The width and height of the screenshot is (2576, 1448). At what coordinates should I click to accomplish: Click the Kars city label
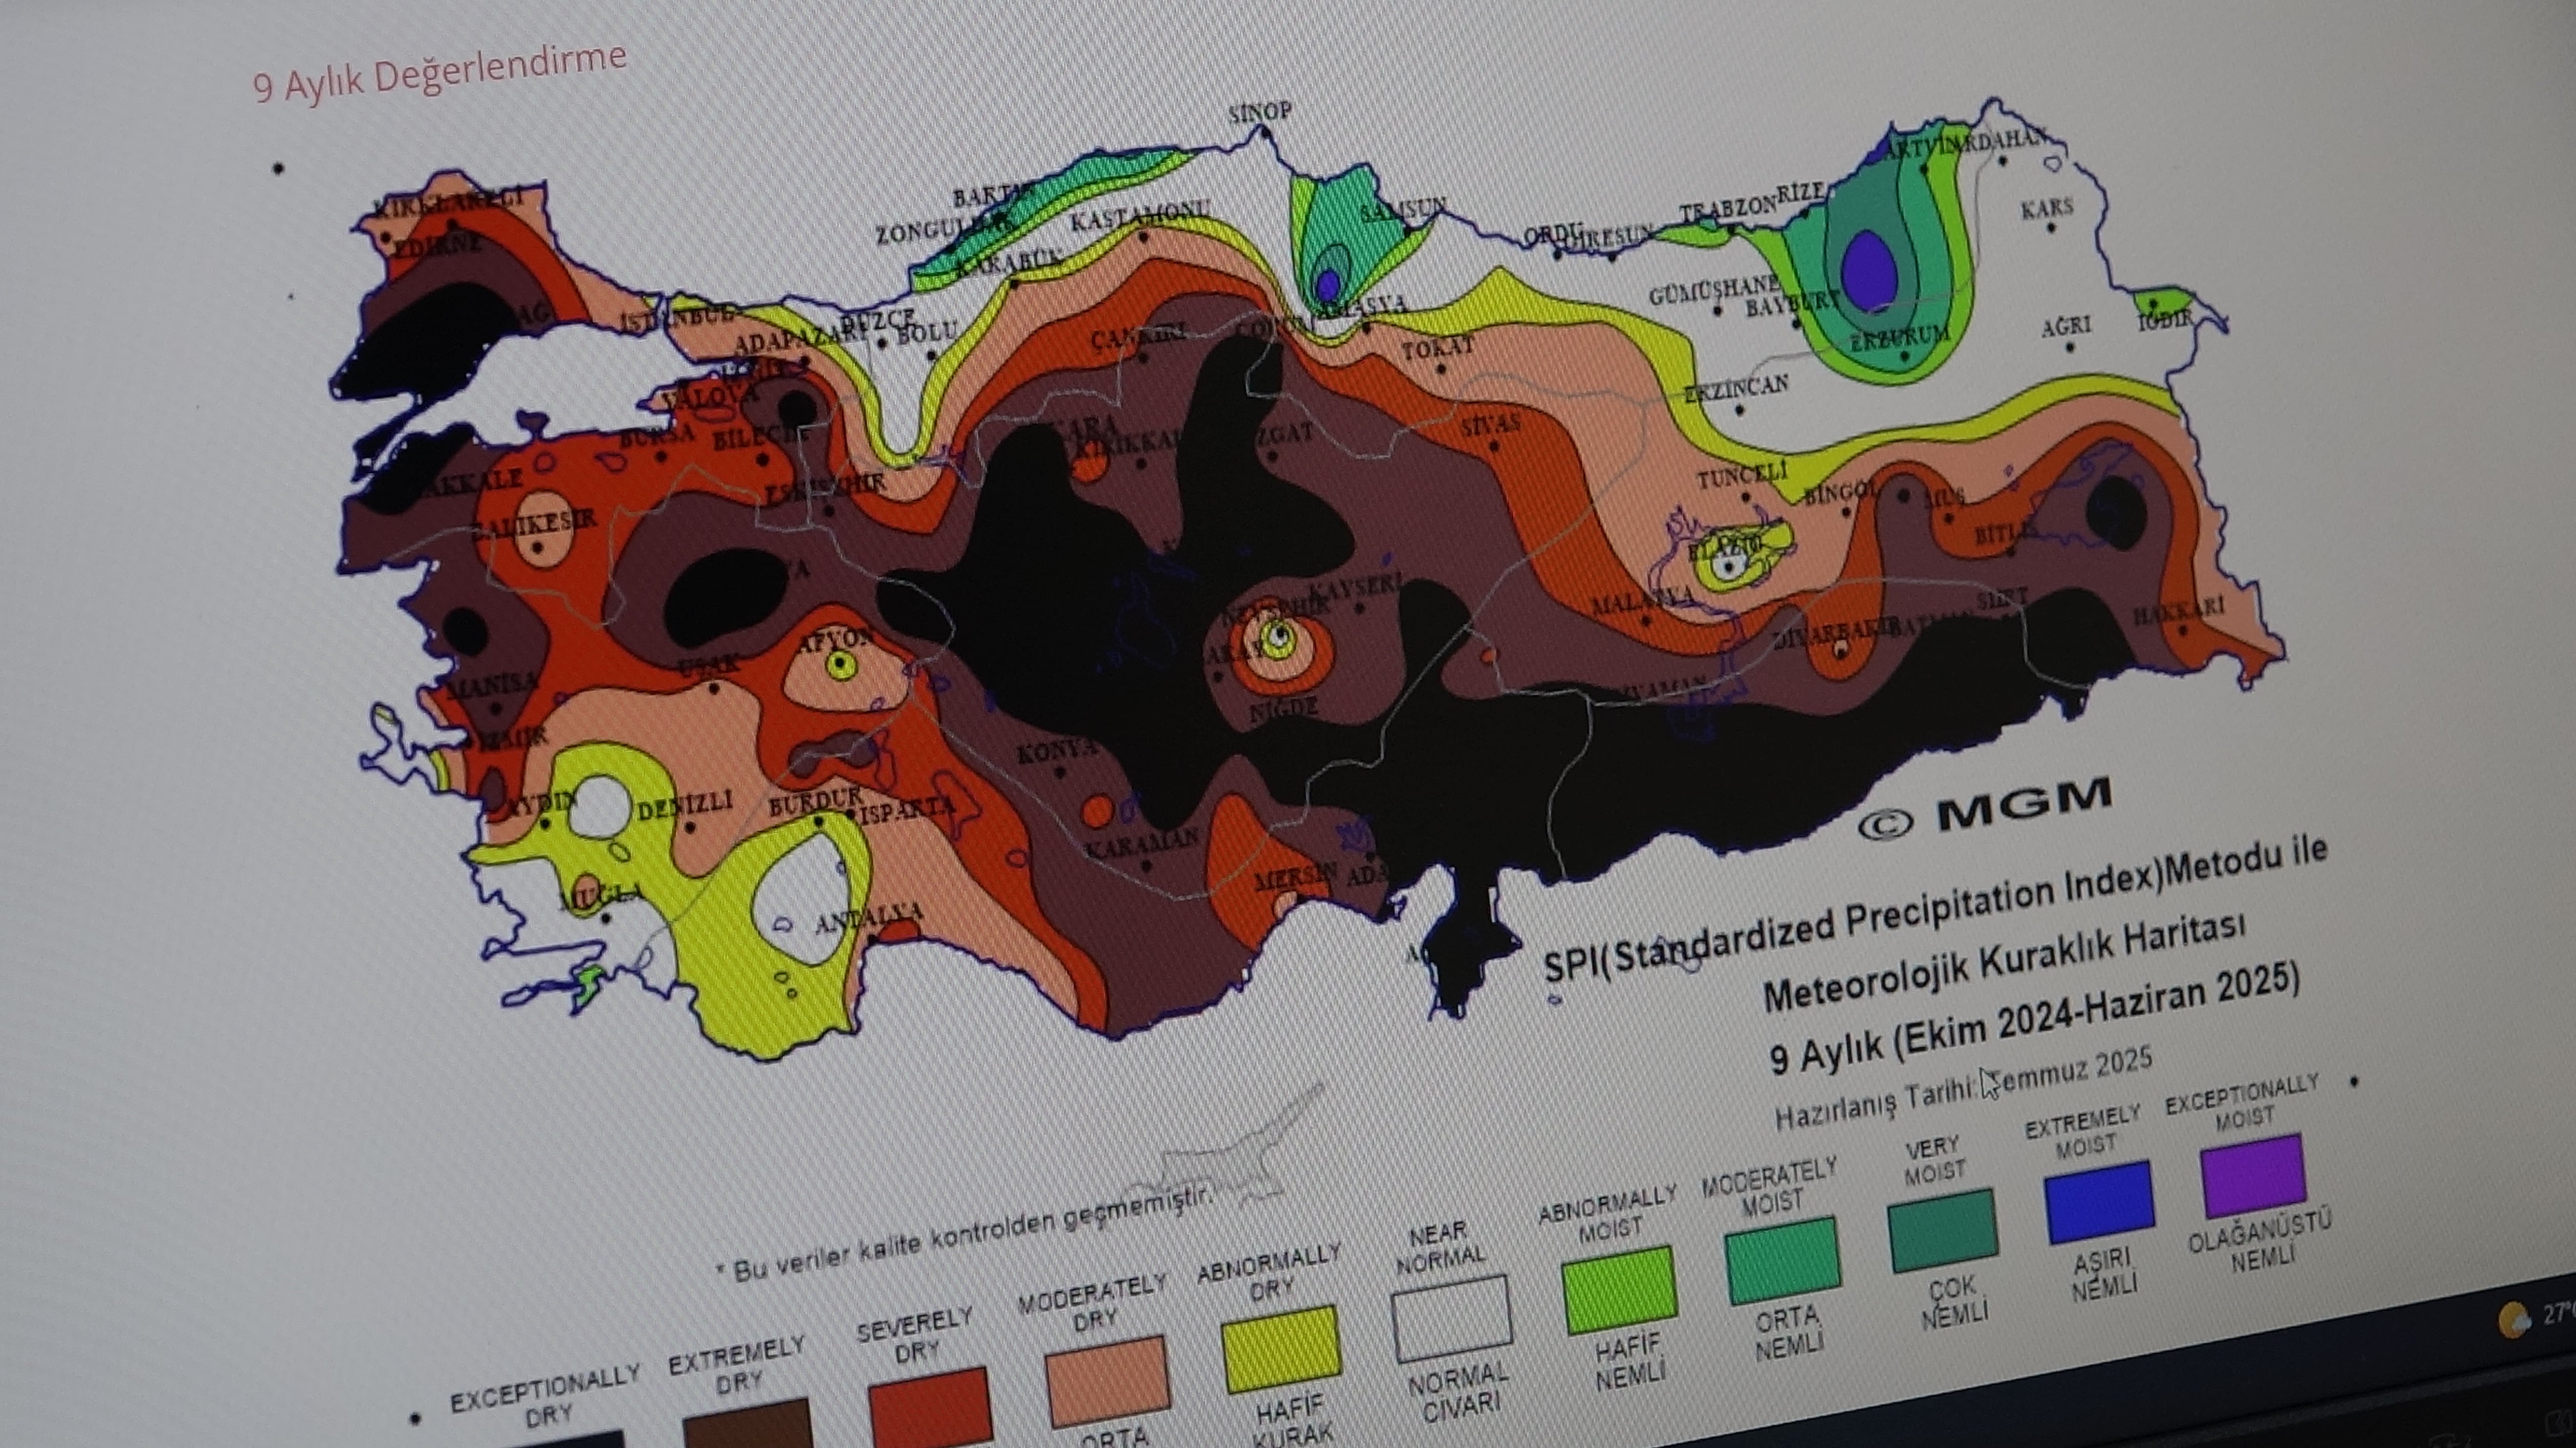coord(2047,208)
